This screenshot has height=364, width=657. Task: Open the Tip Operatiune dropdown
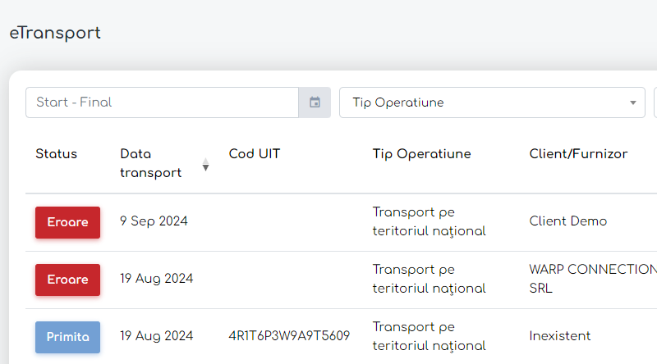(492, 102)
